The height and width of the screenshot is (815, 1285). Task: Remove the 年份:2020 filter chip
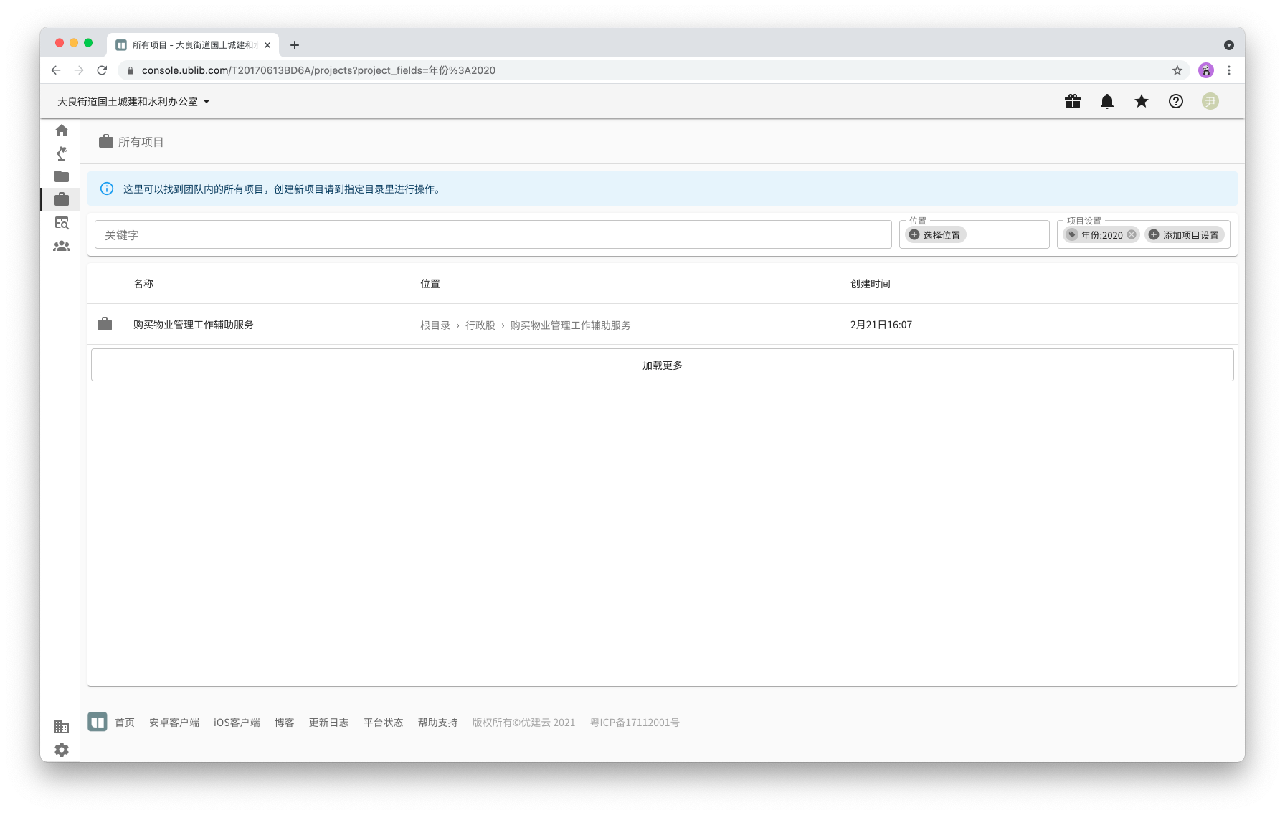click(x=1132, y=235)
